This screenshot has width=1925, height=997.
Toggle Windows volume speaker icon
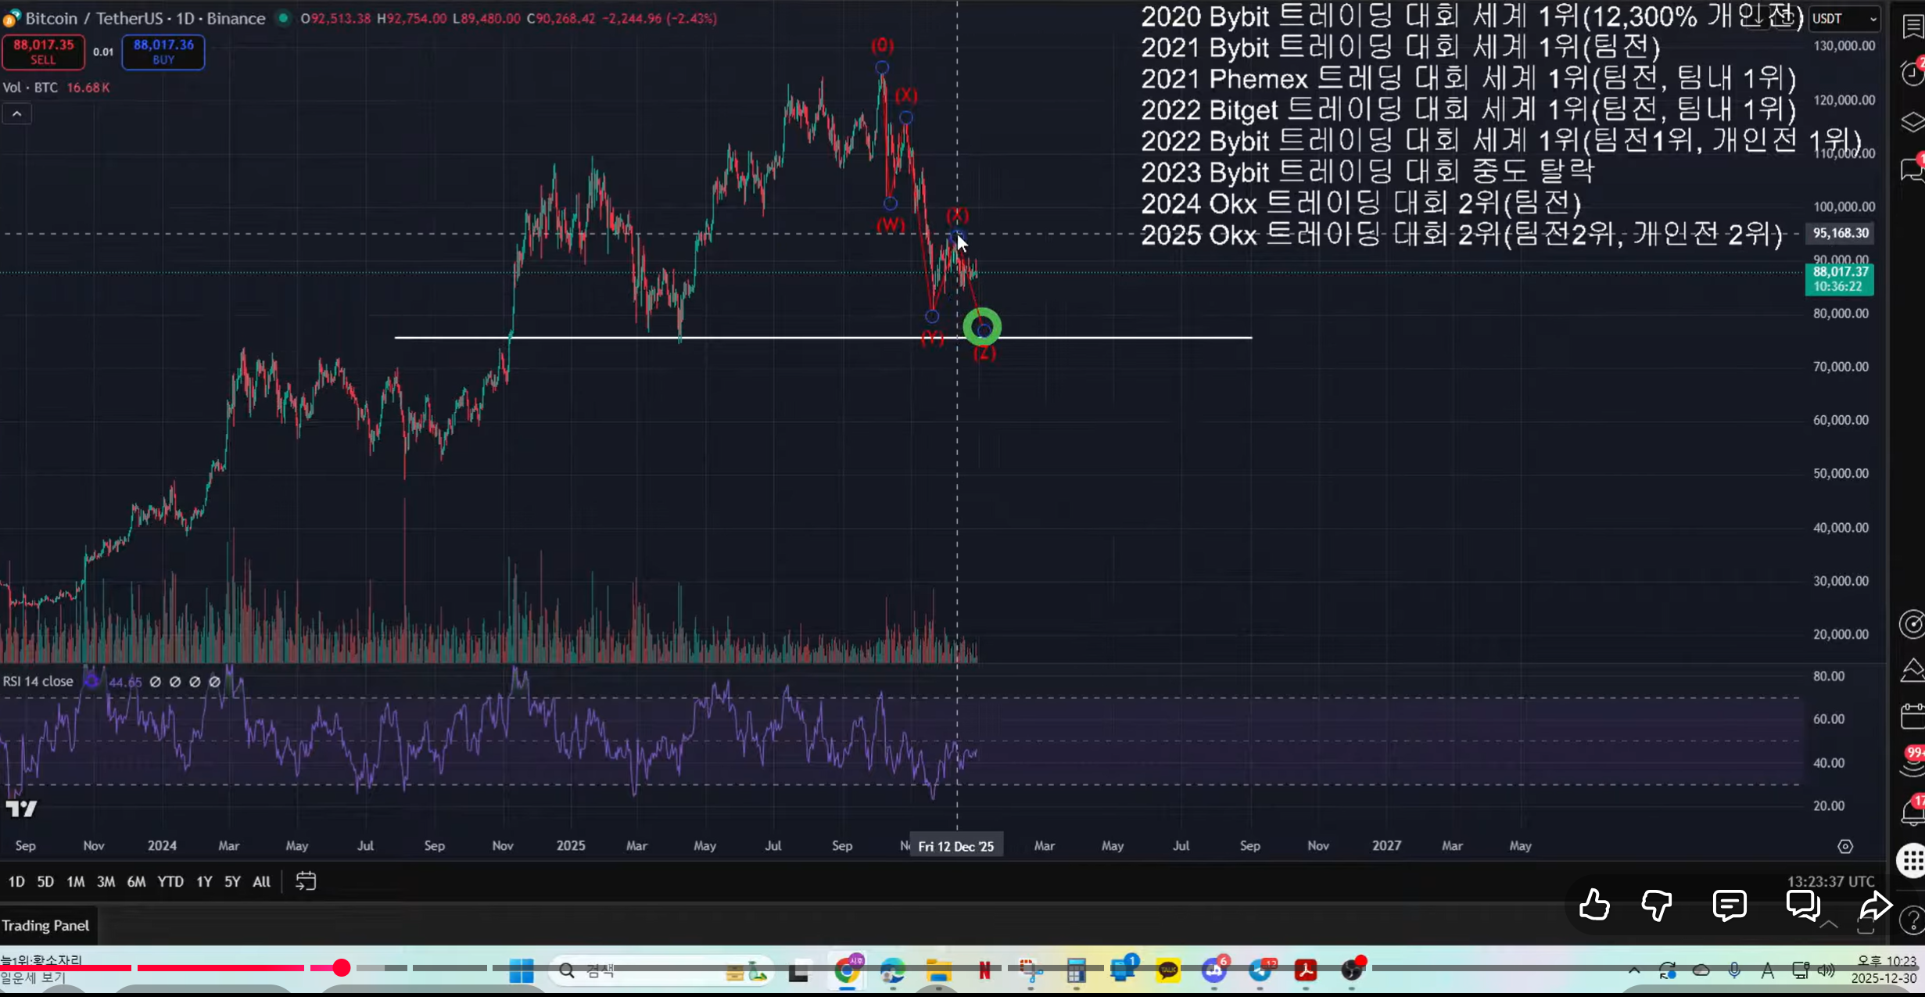tap(1826, 971)
